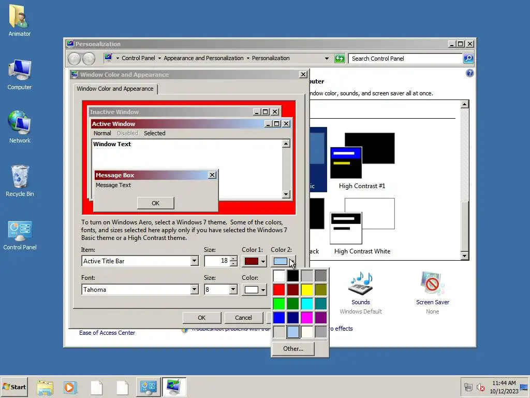Pick the white swatch in the palette
Viewport: 530px width, 398px height.
279,276
